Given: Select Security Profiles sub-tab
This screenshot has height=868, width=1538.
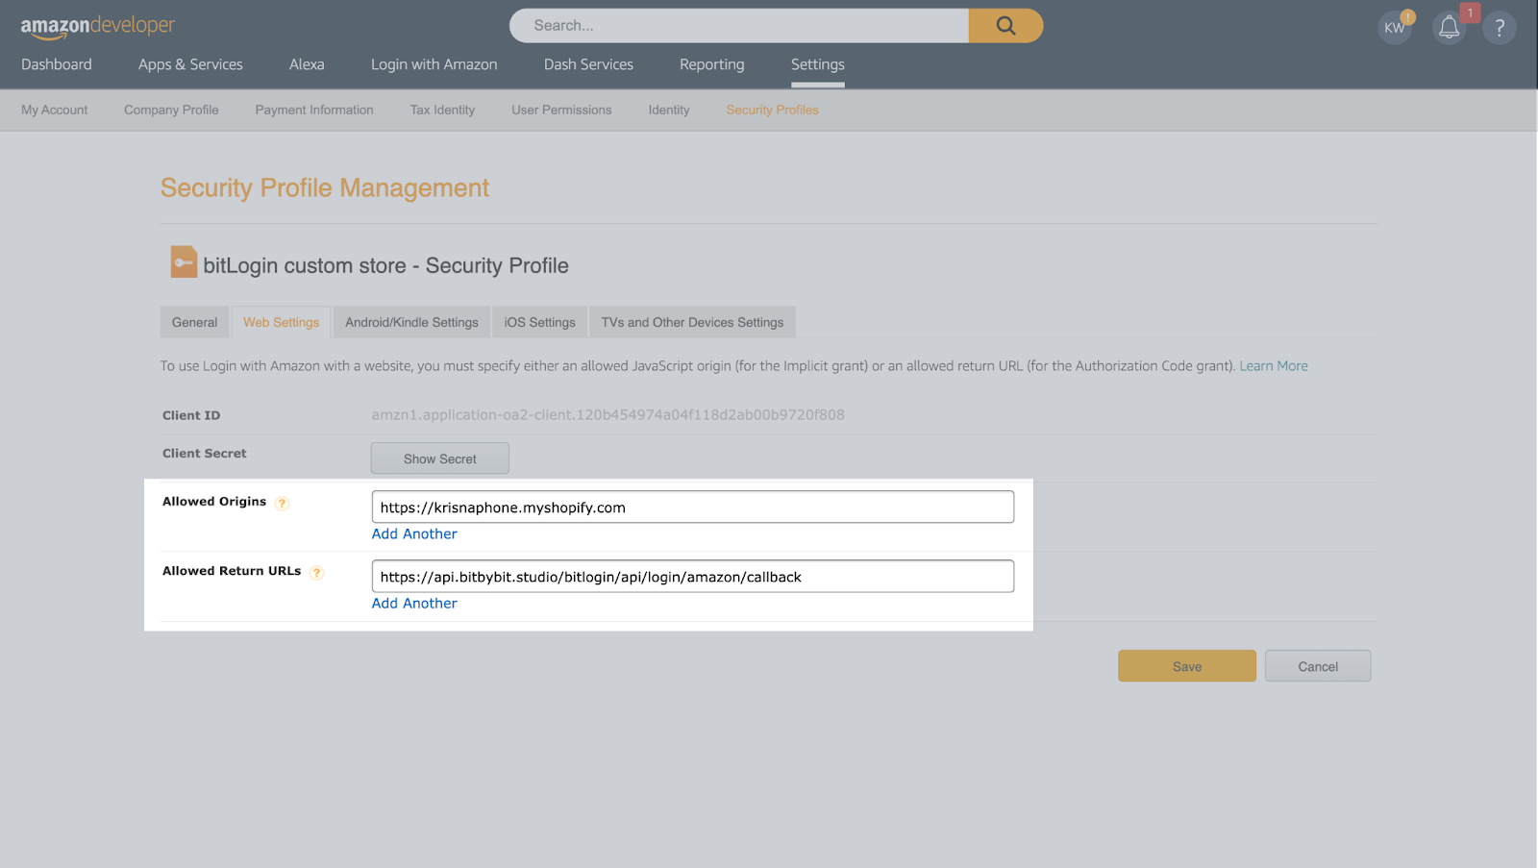Looking at the screenshot, I should click(773, 110).
